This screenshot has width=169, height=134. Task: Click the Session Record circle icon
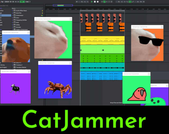112,2
